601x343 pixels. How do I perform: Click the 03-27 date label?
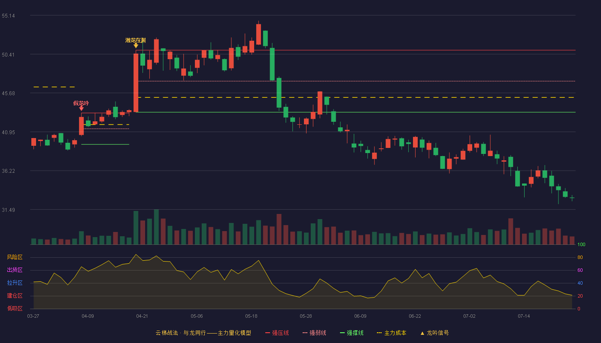pyautogui.click(x=33, y=316)
